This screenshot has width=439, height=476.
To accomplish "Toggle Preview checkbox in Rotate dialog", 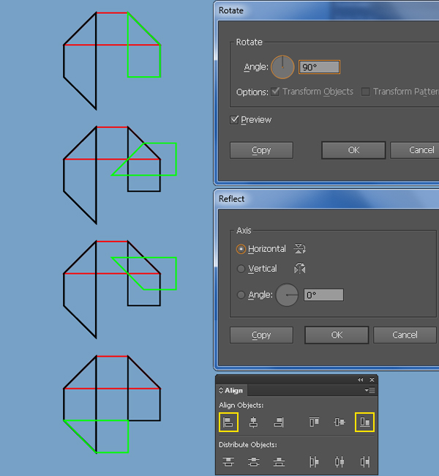I will (x=234, y=119).
